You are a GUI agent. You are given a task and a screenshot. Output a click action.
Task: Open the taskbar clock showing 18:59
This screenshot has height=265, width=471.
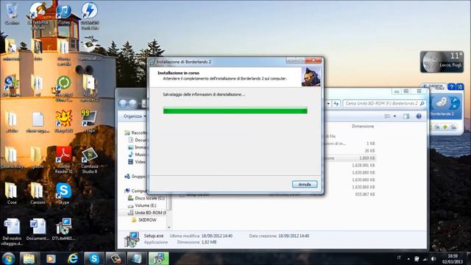click(x=453, y=258)
